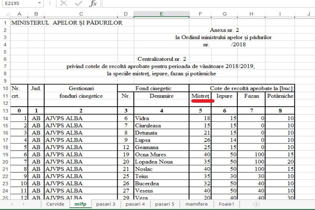Image resolution: width=315 pixels, height=210 pixels.
Task: Select row 14 header
Action: click(x=6, y=118)
